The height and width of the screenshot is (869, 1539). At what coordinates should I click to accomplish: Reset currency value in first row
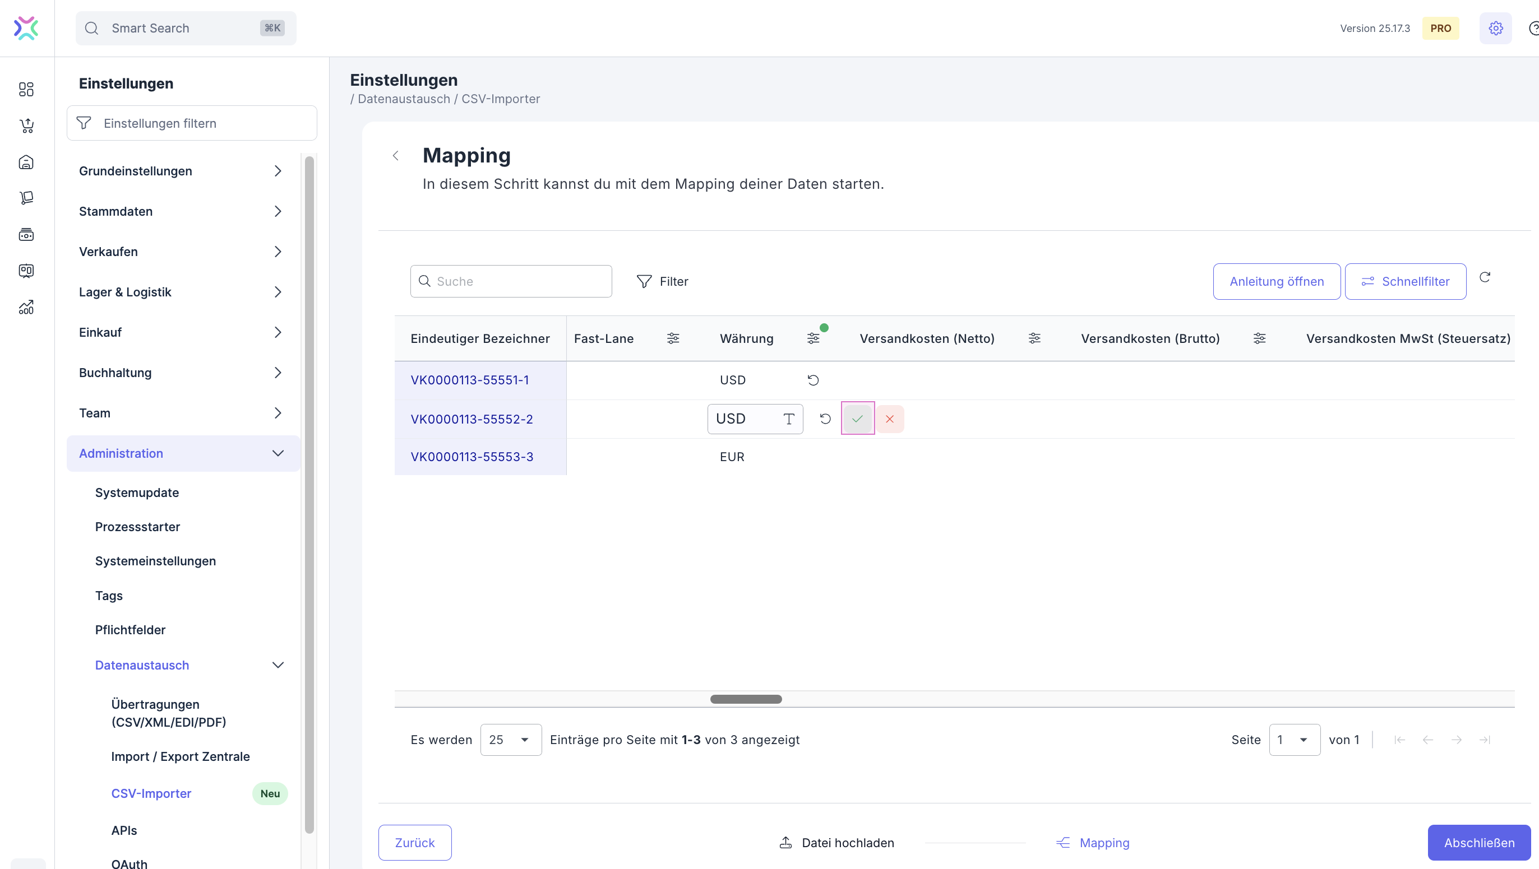coord(813,379)
